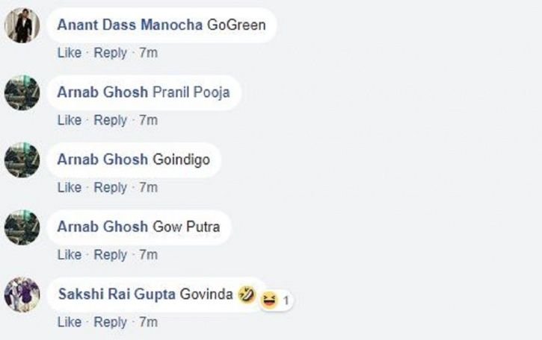Reply to the GoGreen comment
The image size is (542, 340).
(110, 53)
